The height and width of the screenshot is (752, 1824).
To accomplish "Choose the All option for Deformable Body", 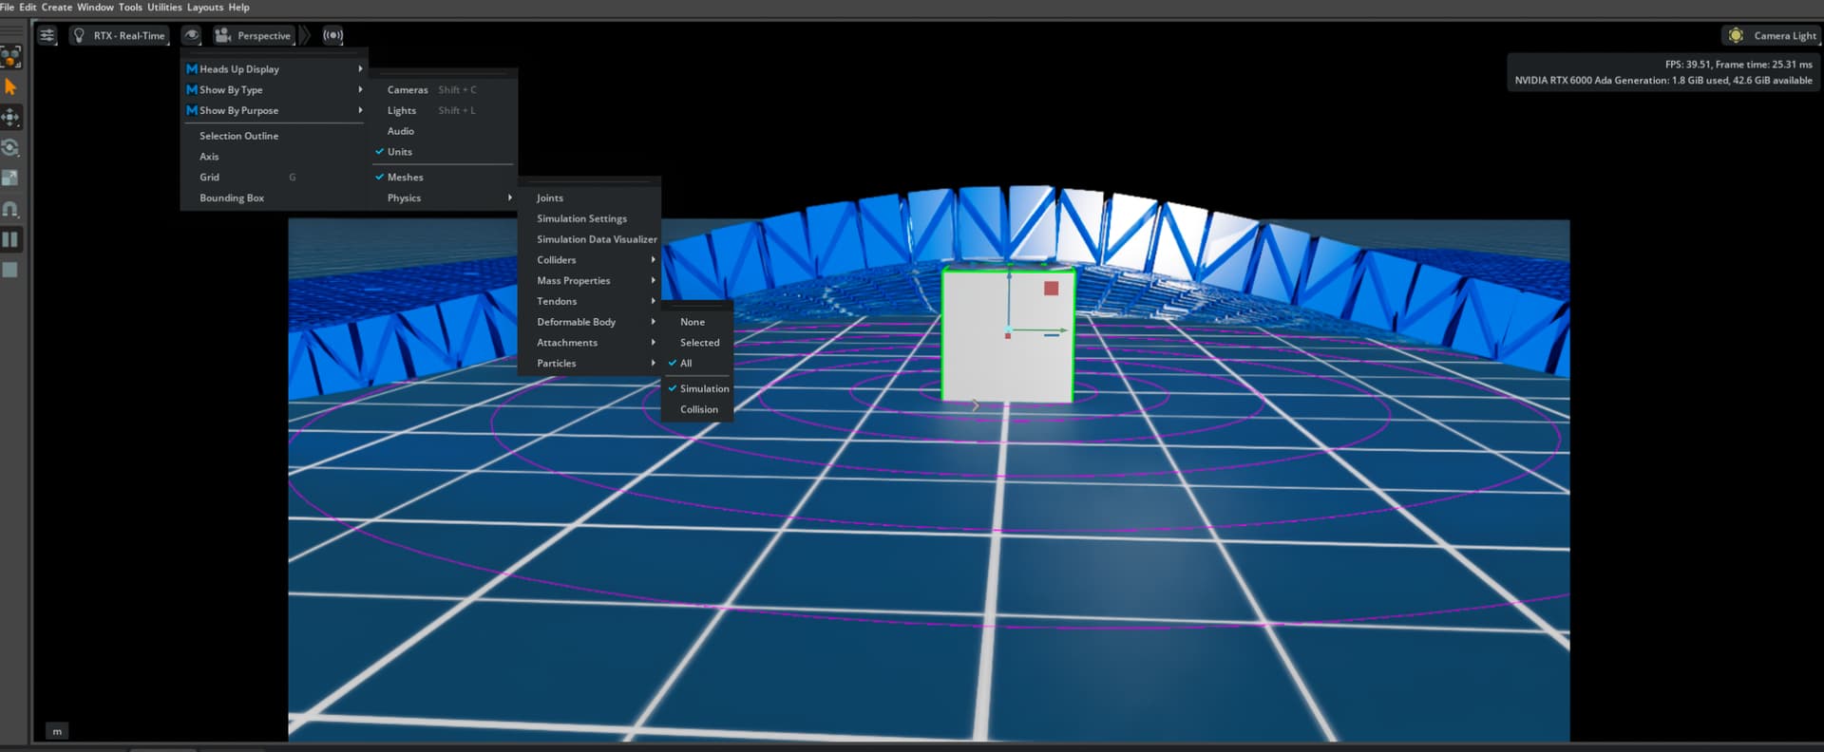I will [x=696, y=364].
